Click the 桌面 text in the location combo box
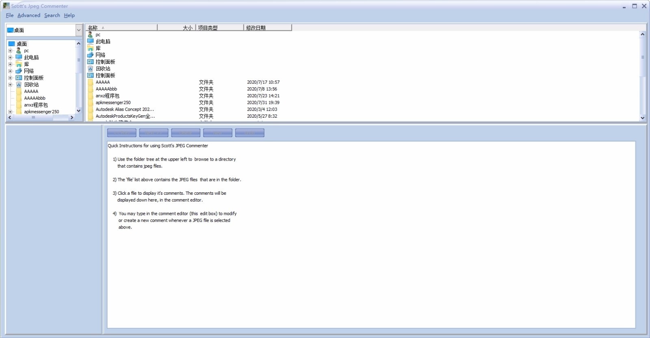Screen dimensions: 650x338 [x=19, y=30]
